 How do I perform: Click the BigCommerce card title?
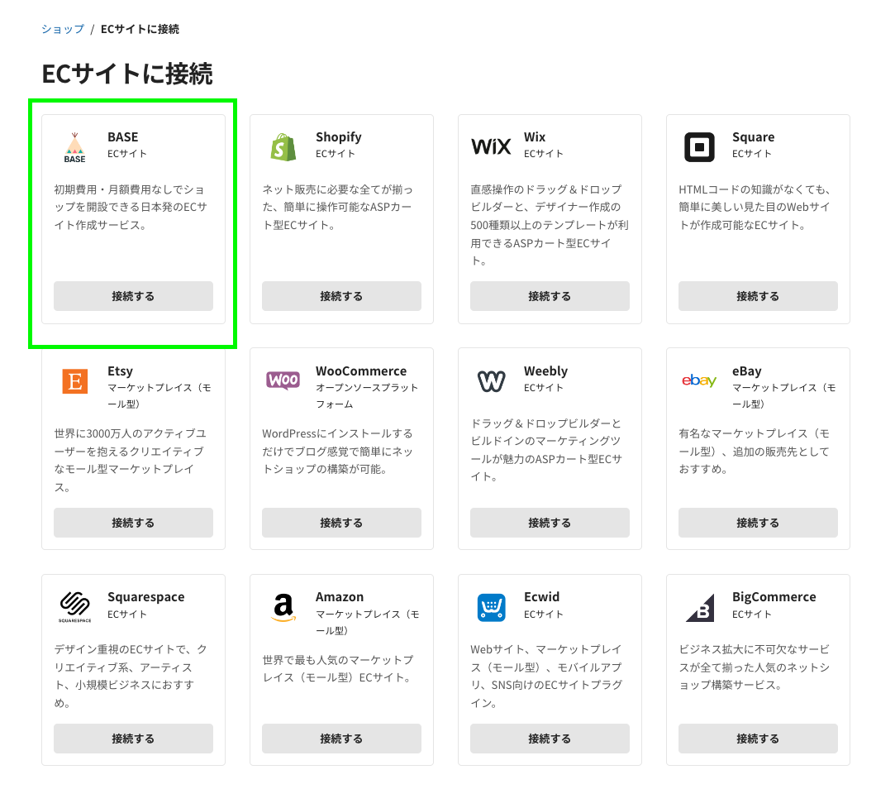click(x=774, y=596)
